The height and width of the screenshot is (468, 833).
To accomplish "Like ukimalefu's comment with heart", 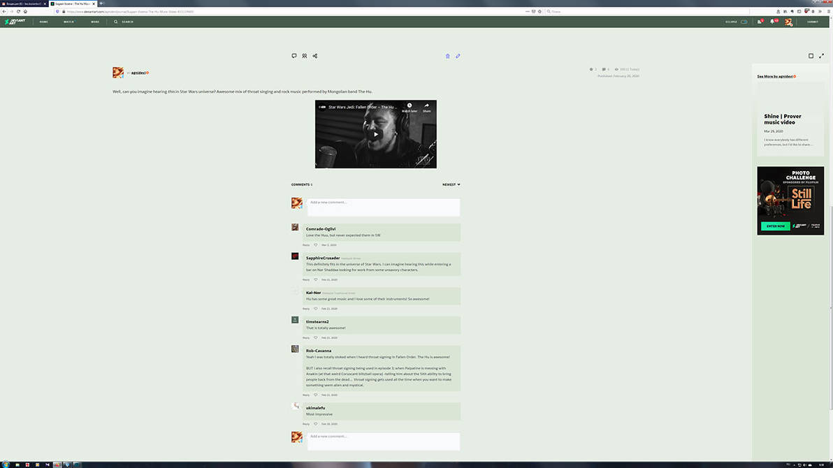I will (x=316, y=424).
